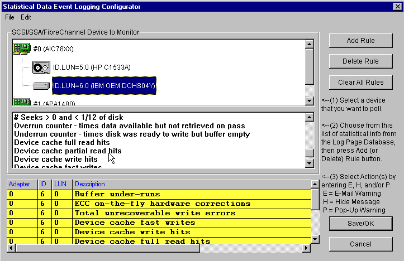This screenshot has height=261, width=404.
Task: Click the Adapter column header
Action: (x=22, y=184)
